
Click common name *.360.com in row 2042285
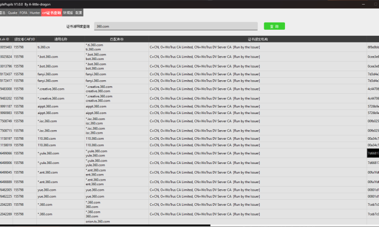61,205
